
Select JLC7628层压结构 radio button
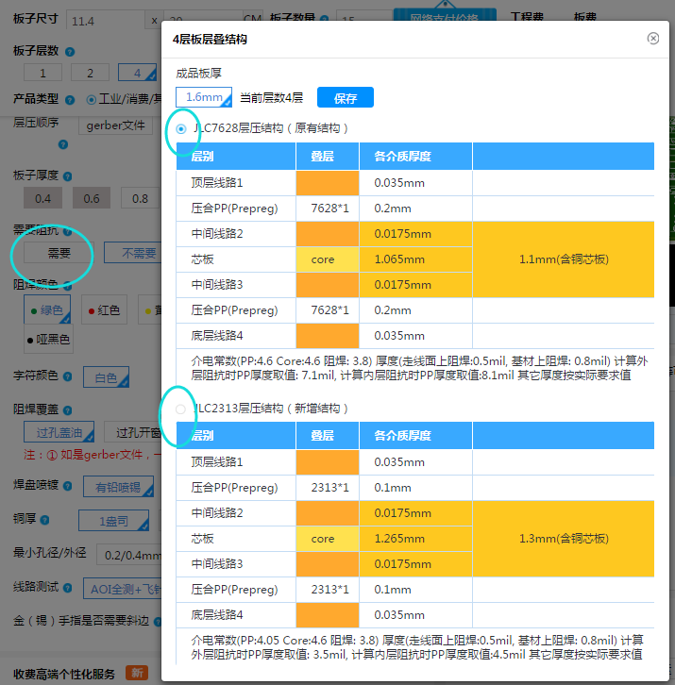click(181, 128)
